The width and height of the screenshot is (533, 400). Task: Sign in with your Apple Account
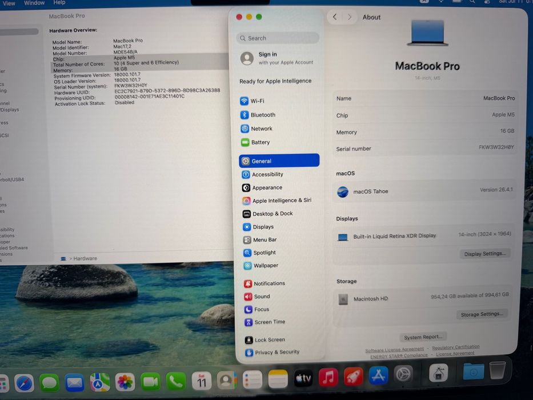276,58
